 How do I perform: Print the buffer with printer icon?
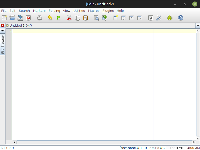[x=39, y=18]
